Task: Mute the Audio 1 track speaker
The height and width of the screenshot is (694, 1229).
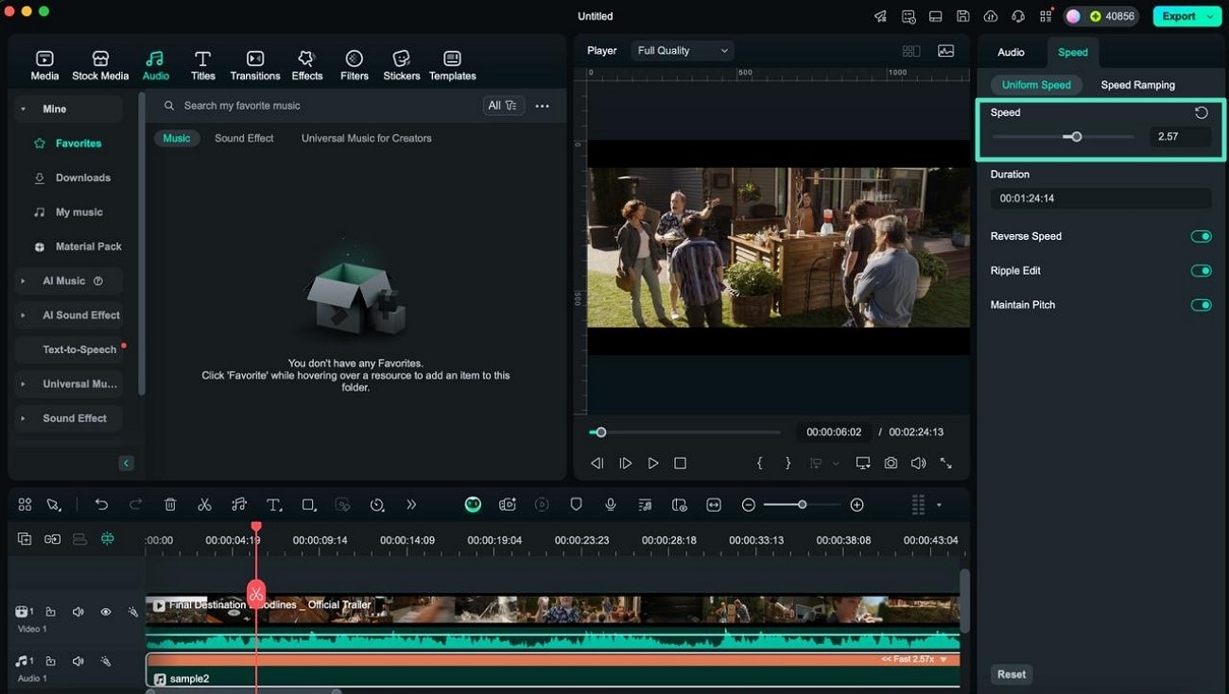Action: (x=78, y=661)
